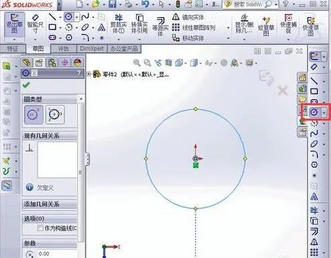The height and width of the screenshot is (258, 331).
Task: Click the top point handle of the circle
Action: (196, 109)
